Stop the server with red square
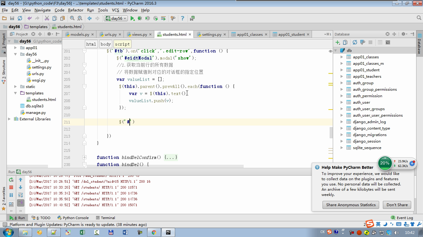 11,187
